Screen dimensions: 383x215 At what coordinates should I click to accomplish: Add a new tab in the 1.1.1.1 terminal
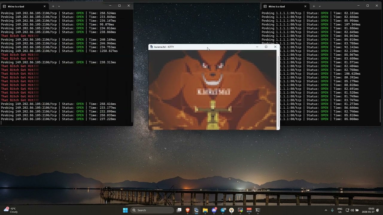[314, 6]
